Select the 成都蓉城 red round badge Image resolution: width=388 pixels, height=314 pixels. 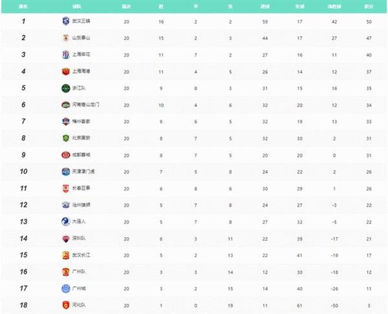click(65, 155)
